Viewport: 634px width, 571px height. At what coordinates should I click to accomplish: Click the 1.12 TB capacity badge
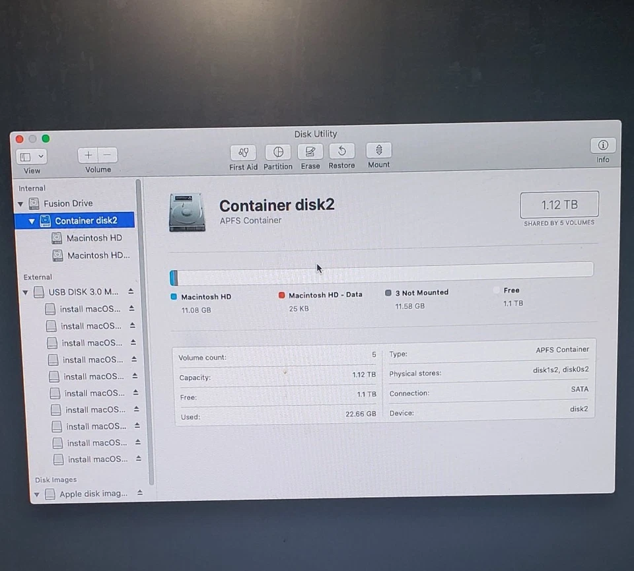pyautogui.click(x=559, y=205)
